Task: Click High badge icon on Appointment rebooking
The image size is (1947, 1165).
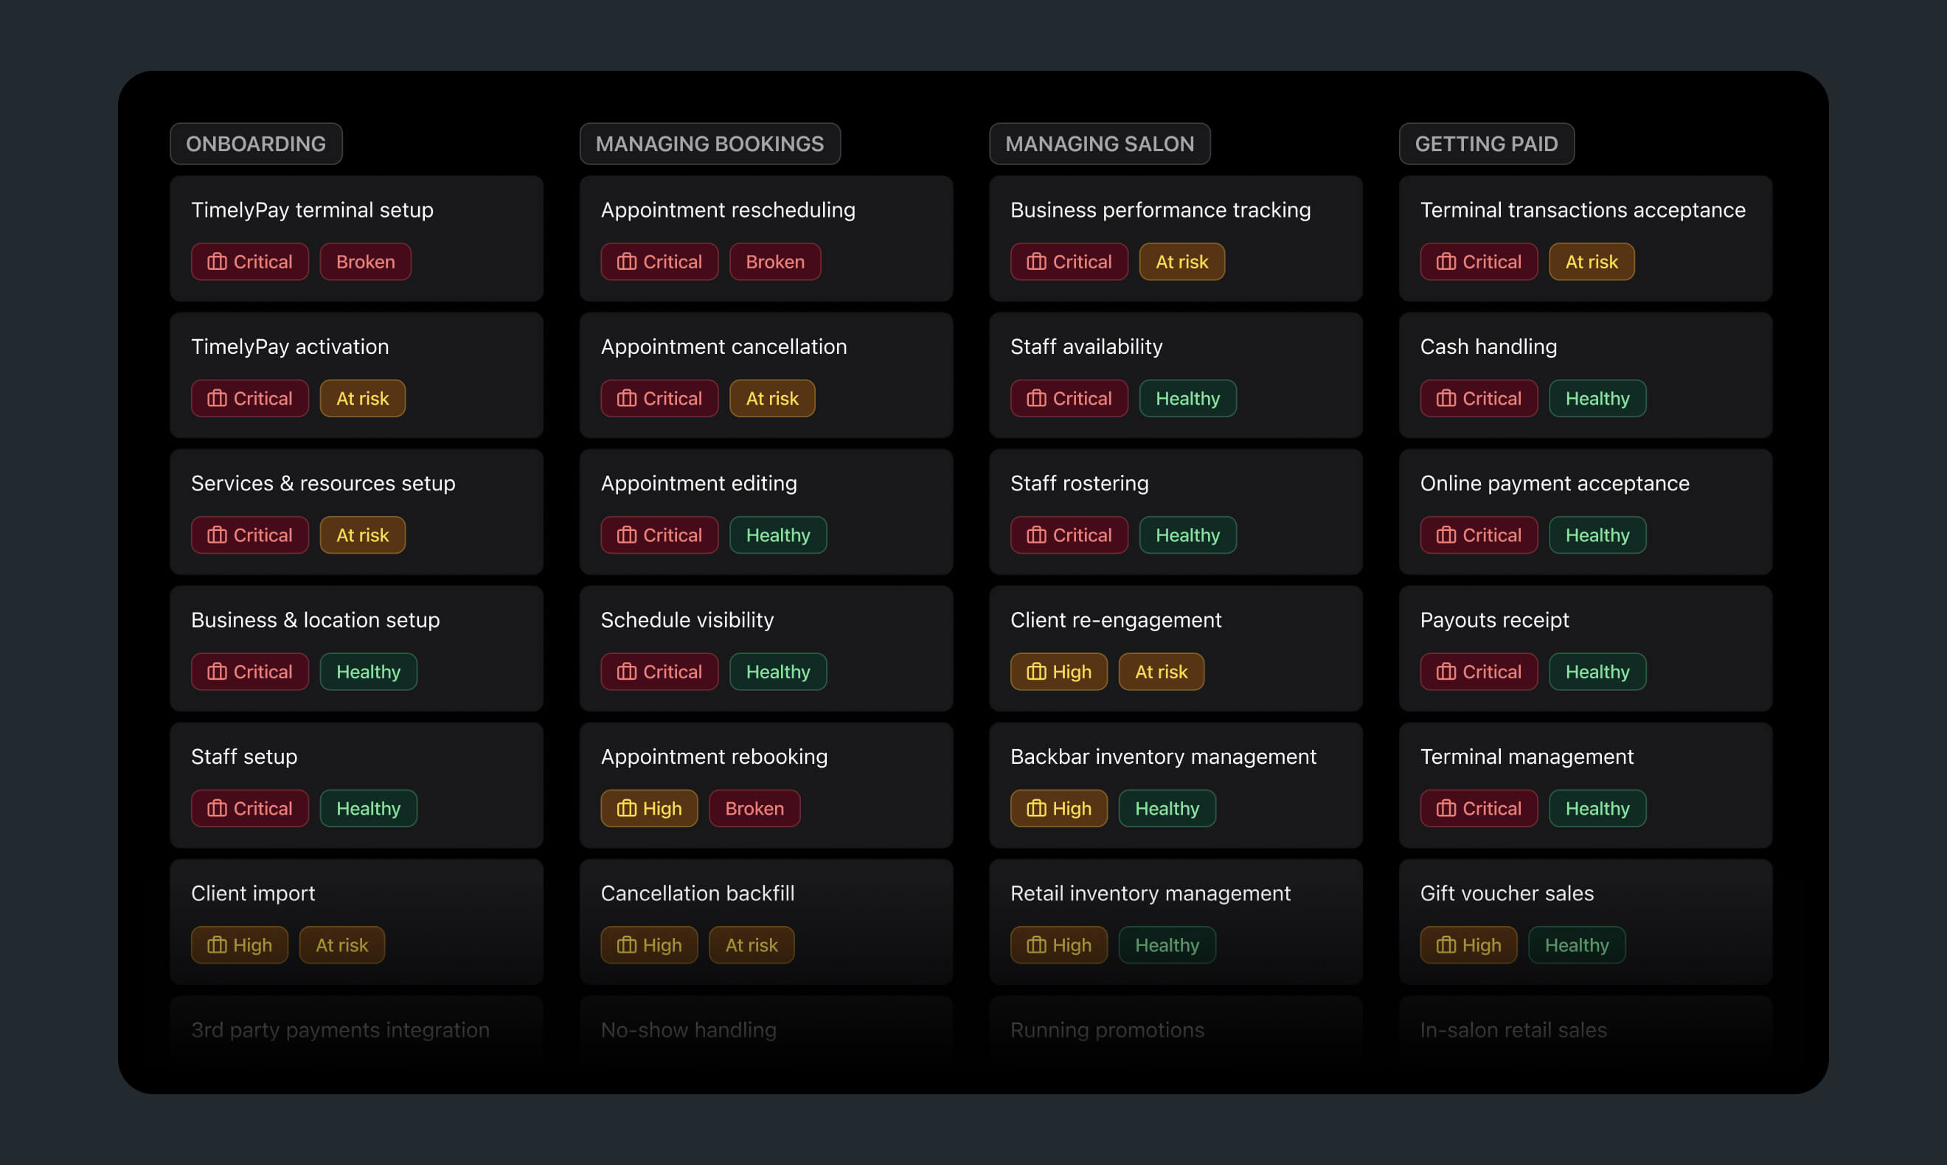Action: pyautogui.click(x=626, y=809)
